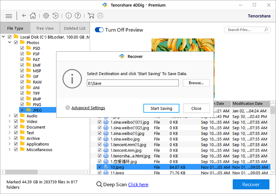
Task: Uncheck the 1.sina.weibo(1)(1).jpg checkbox
Action: pos(99,122)
